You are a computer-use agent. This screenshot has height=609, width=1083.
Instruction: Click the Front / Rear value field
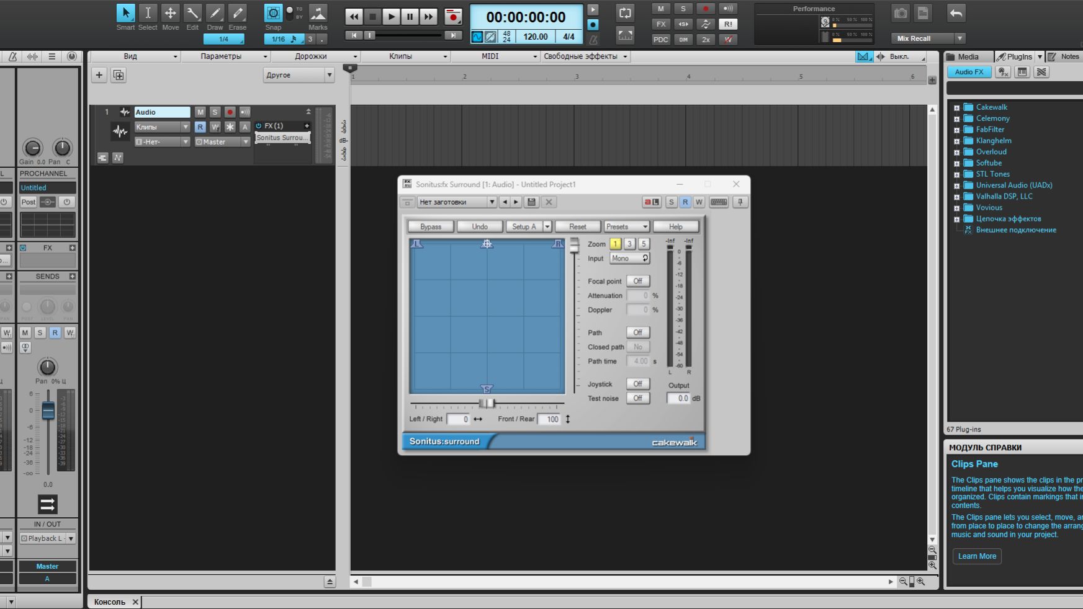point(549,419)
